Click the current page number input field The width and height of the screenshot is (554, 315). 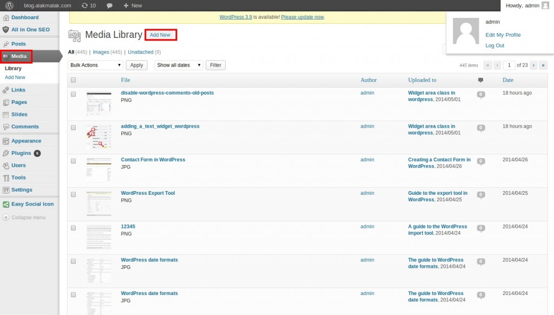click(509, 65)
